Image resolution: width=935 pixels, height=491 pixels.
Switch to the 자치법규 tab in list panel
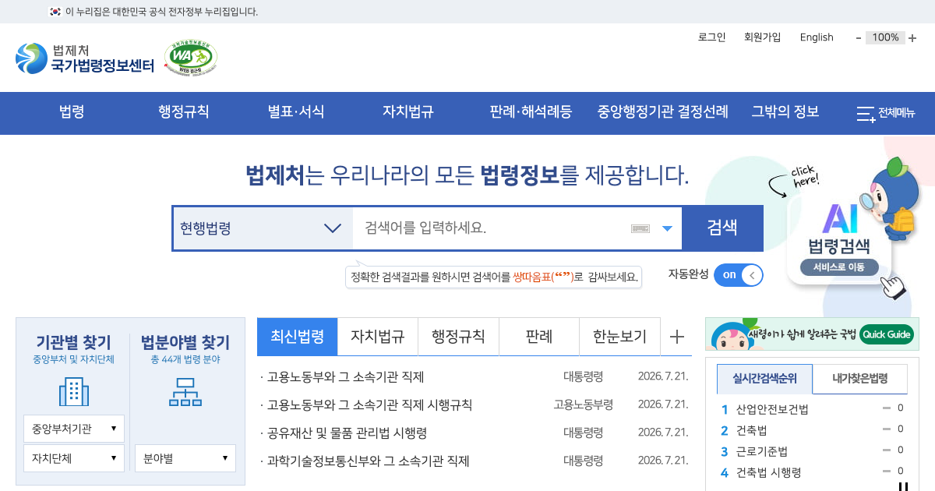[378, 337]
